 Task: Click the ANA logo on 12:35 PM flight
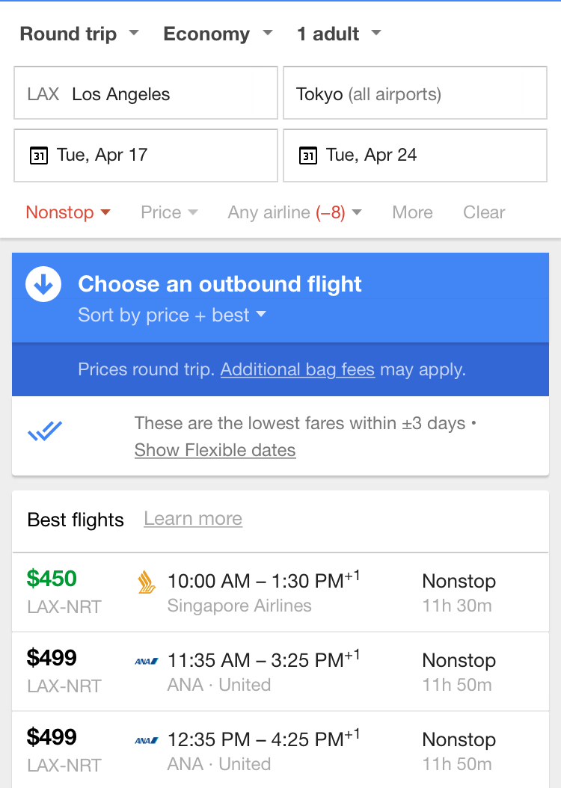click(147, 740)
